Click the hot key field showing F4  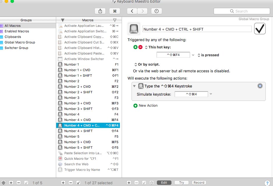coord(173,55)
